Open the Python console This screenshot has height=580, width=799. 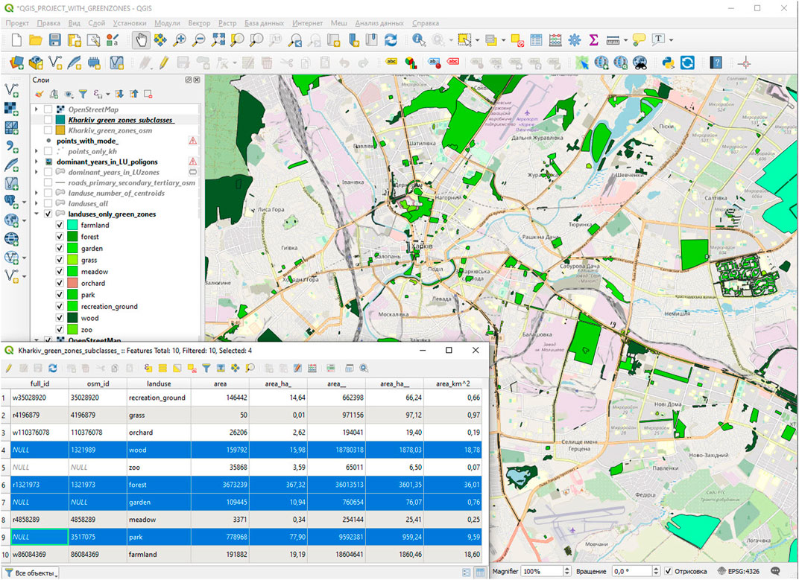[x=668, y=63]
